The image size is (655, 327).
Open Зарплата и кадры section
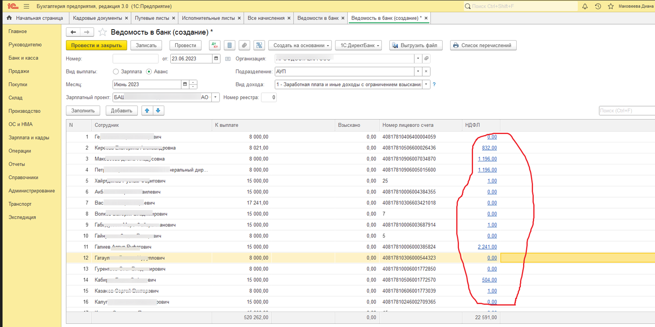pyautogui.click(x=29, y=138)
